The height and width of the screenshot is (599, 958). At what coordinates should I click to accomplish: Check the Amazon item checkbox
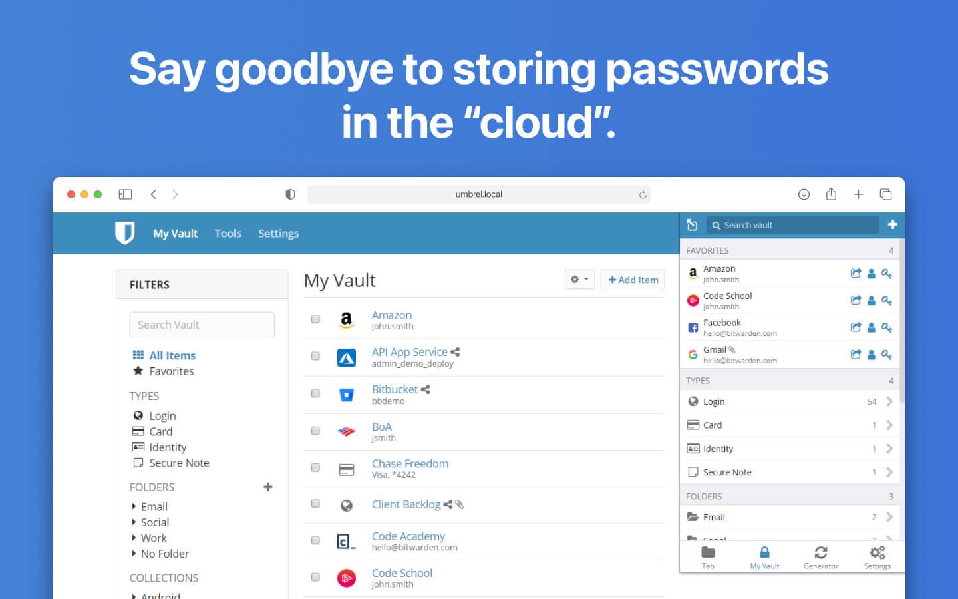coord(315,319)
